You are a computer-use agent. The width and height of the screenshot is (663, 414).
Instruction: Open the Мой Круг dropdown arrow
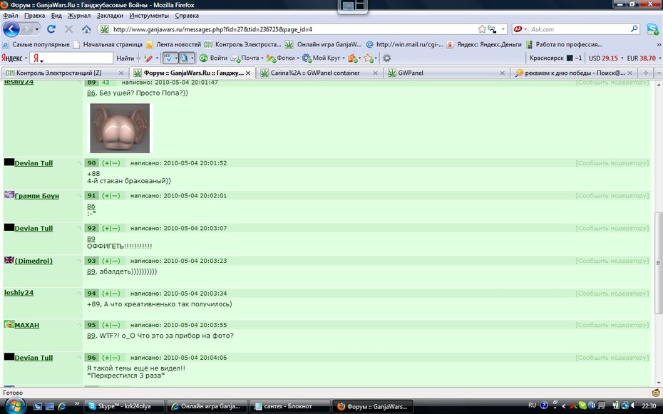(x=344, y=58)
